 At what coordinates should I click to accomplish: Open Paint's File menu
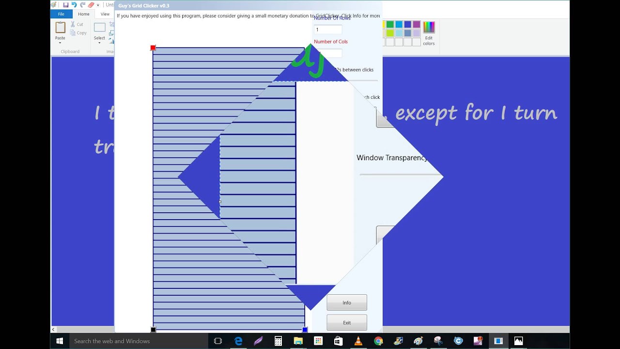click(x=61, y=14)
